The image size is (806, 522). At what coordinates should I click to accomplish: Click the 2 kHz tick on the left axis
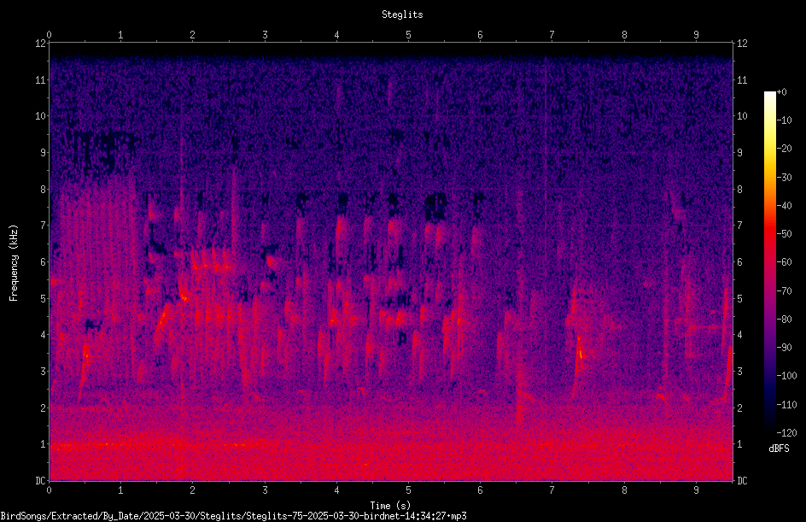pos(44,408)
